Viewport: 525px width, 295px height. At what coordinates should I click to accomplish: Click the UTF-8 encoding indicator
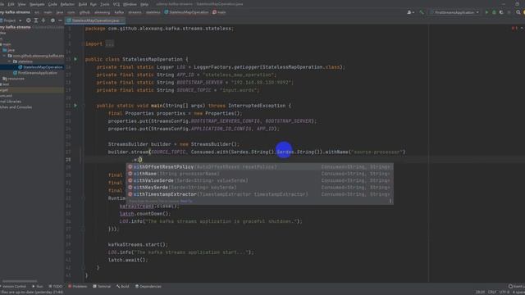click(504, 293)
